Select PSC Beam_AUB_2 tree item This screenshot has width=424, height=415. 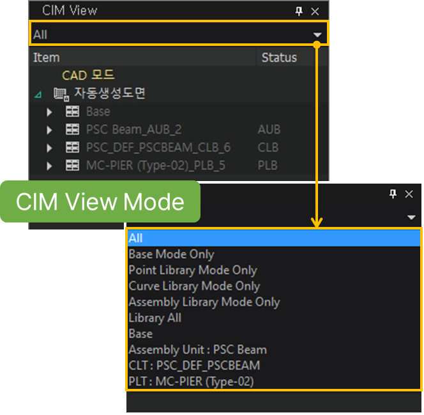point(133,129)
